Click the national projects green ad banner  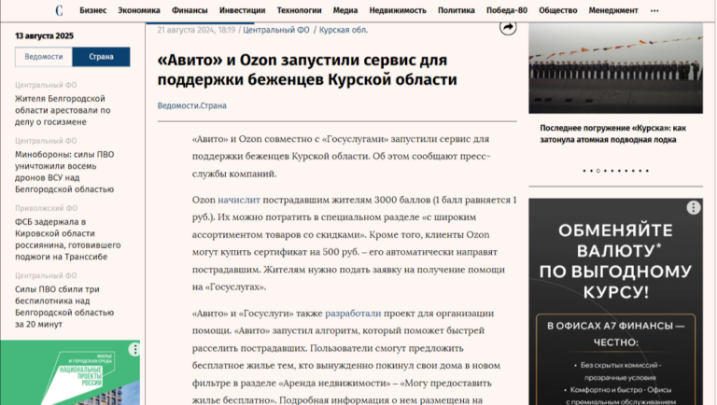pyautogui.click(x=70, y=372)
